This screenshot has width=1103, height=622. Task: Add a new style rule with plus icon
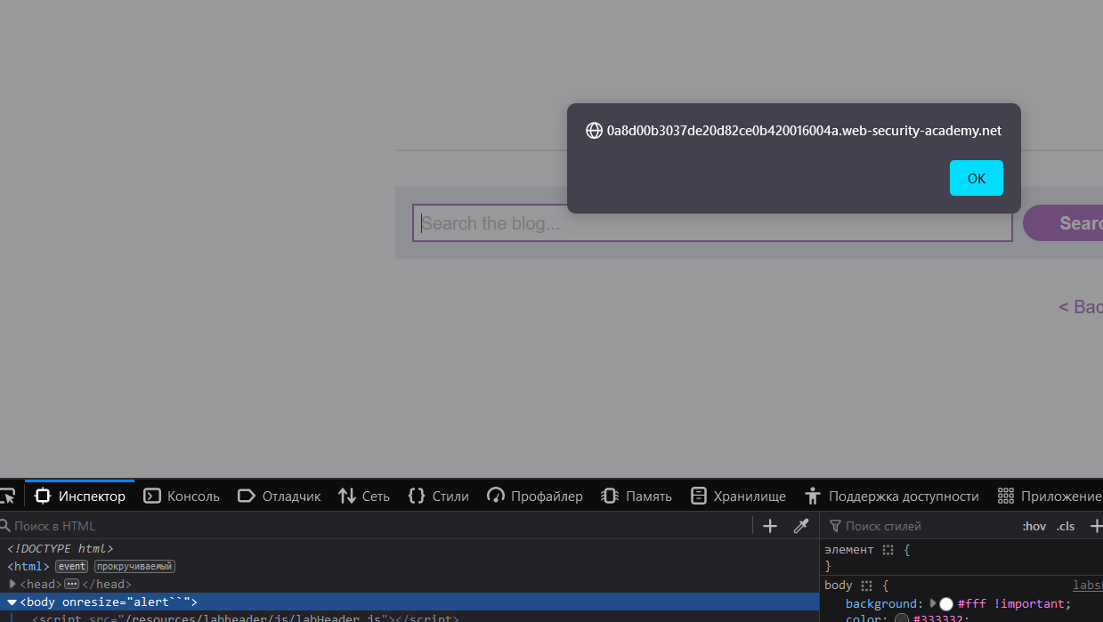point(1095,526)
